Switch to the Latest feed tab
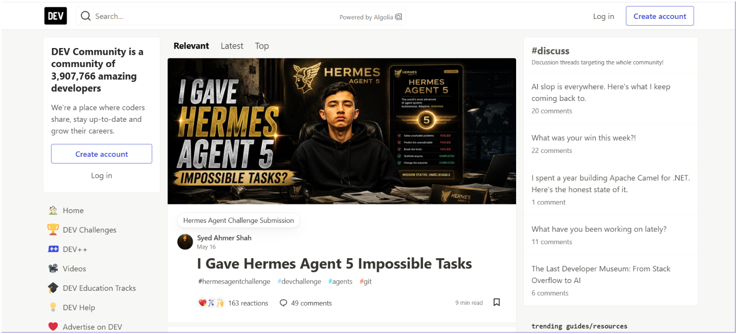The height and width of the screenshot is (334, 737). click(232, 46)
